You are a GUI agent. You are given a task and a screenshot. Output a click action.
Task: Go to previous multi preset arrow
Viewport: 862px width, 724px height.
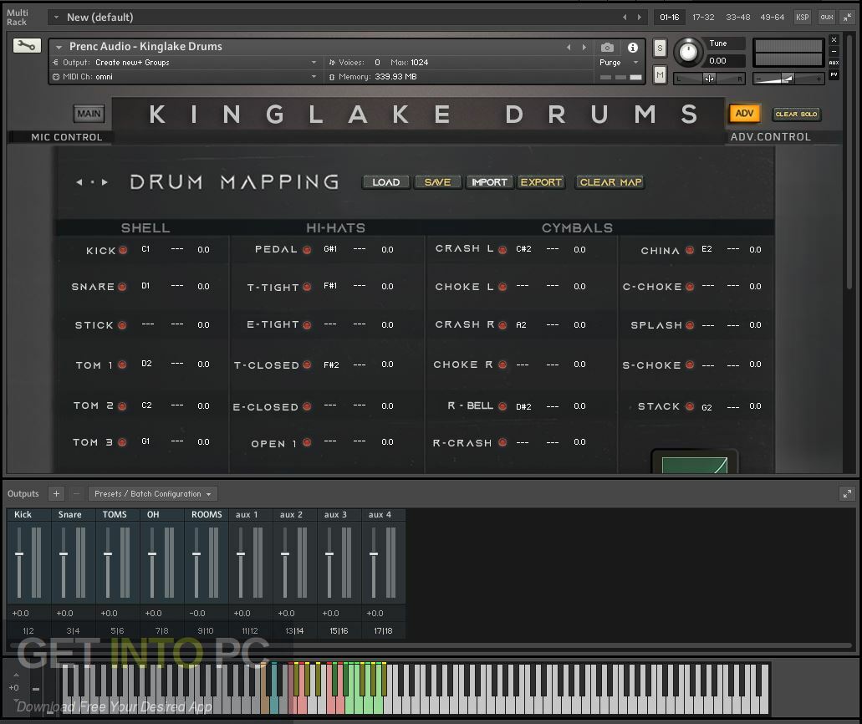pyautogui.click(x=625, y=17)
